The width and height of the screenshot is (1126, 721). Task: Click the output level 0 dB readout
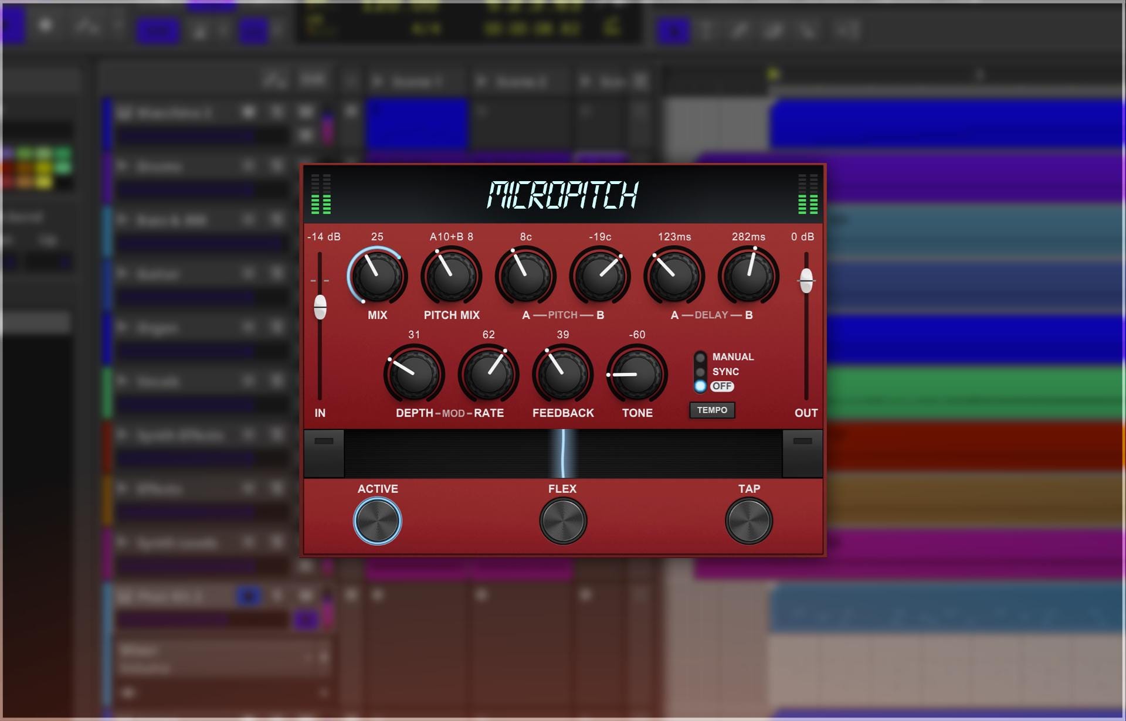coord(802,237)
